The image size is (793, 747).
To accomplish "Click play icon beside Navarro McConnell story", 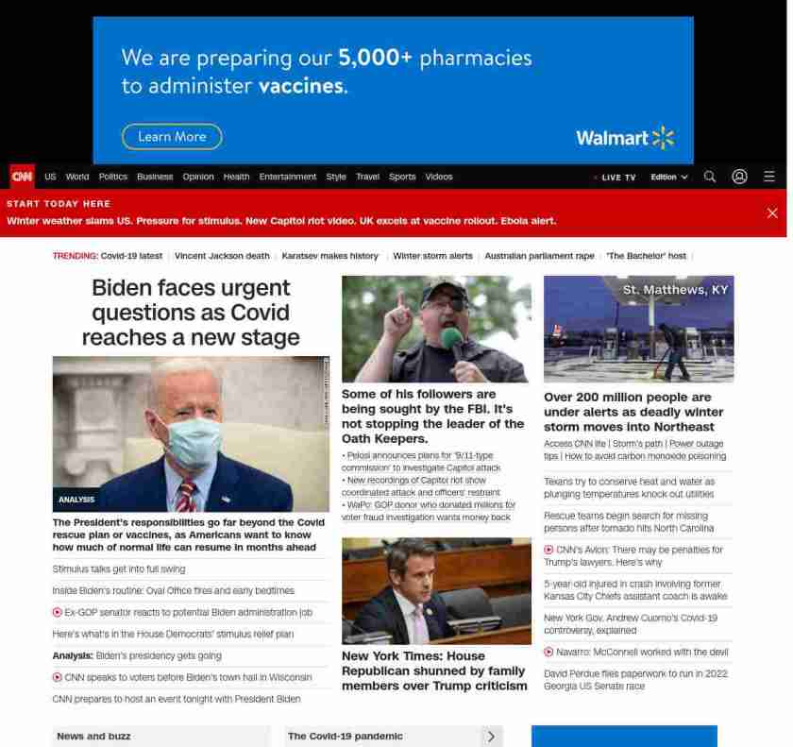I will pyautogui.click(x=549, y=652).
